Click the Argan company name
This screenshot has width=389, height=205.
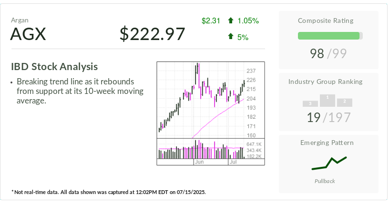[x=20, y=20]
